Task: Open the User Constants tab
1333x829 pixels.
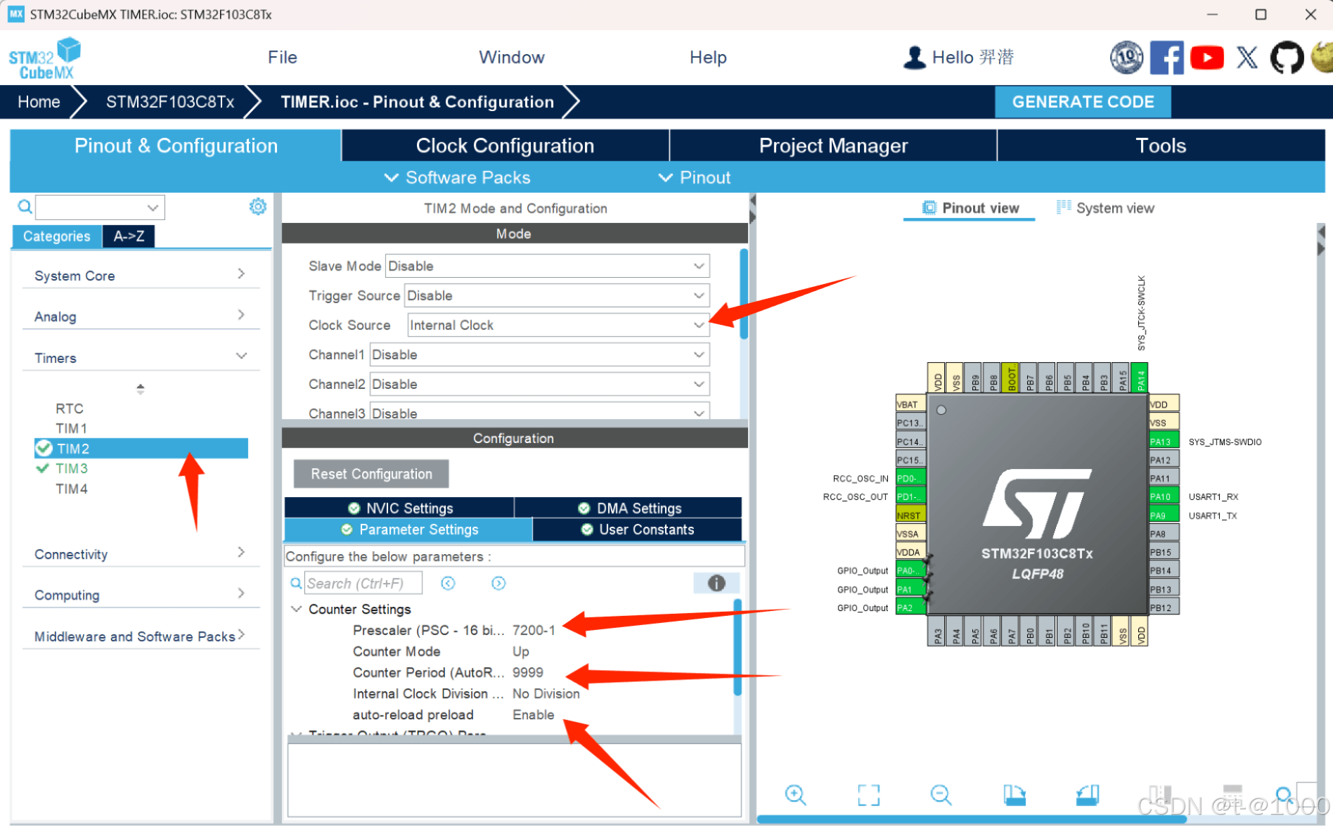Action: tap(637, 529)
